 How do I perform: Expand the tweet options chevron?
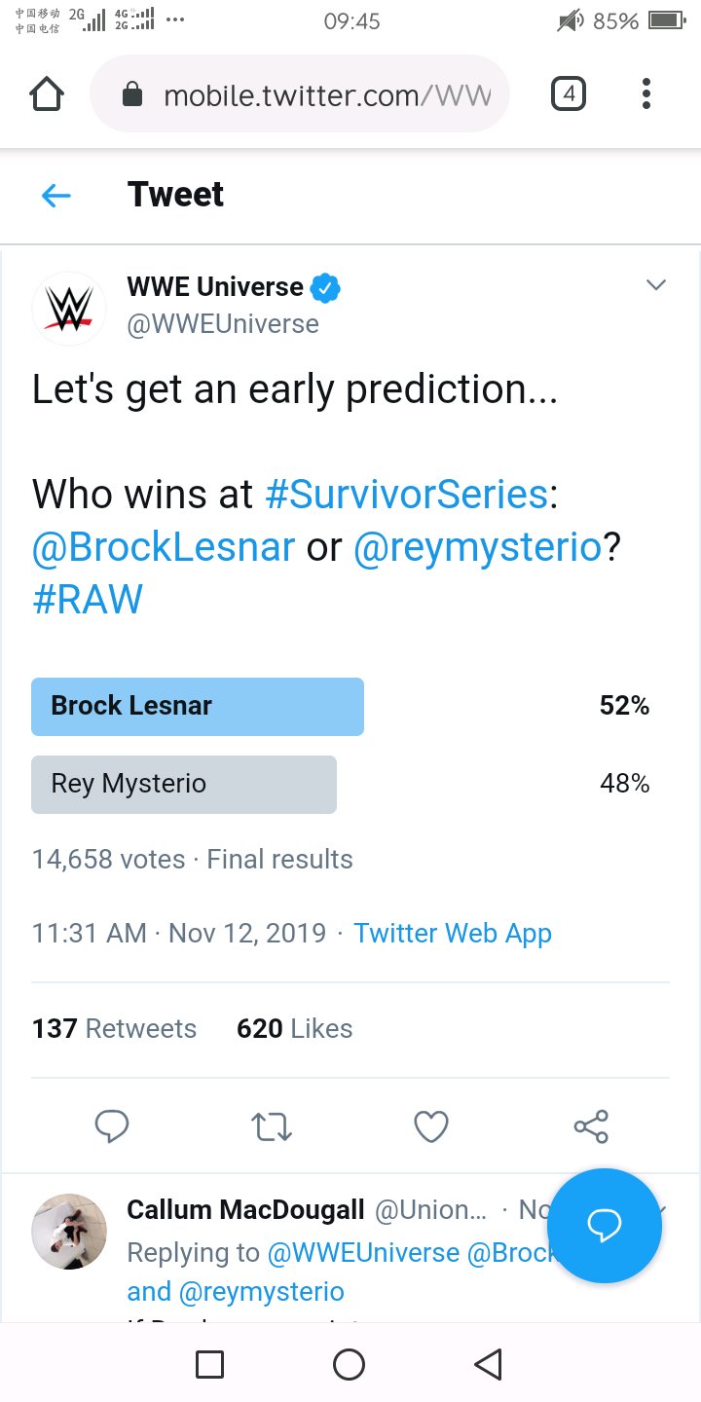[x=656, y=285]
